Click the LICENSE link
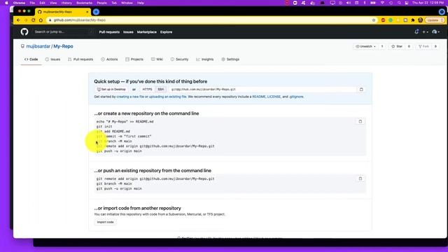 [x=274, y=97]
